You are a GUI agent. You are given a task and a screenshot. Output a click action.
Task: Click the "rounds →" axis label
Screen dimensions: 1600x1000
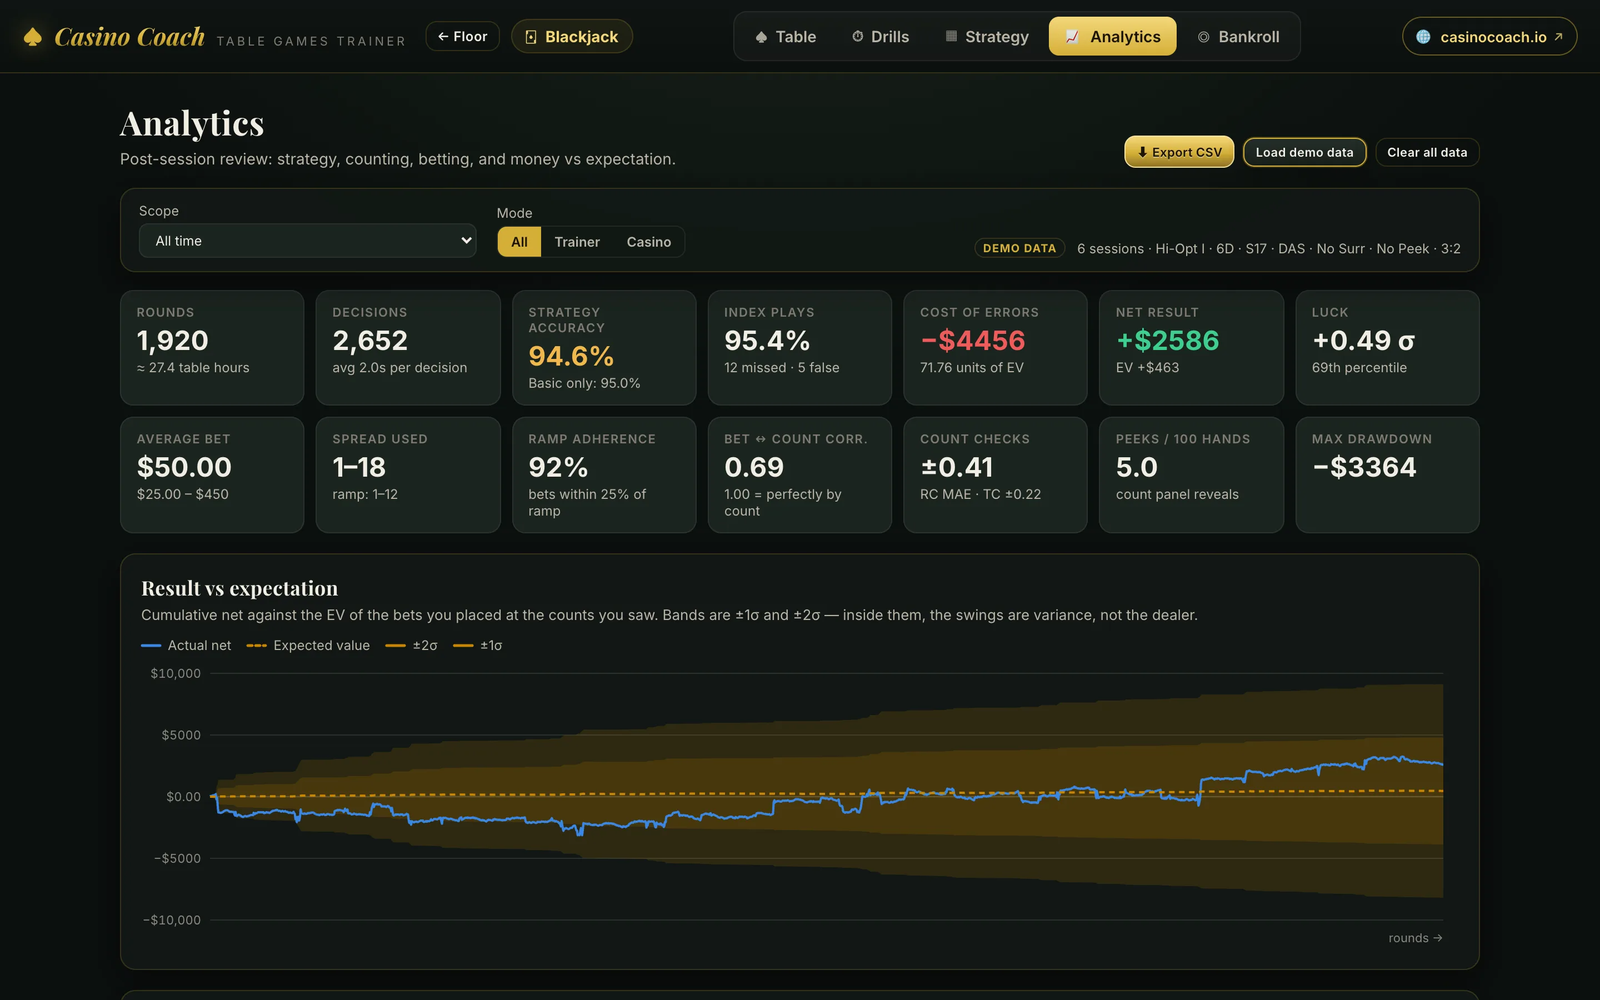pyautogui.click(x=1415, y=938)
